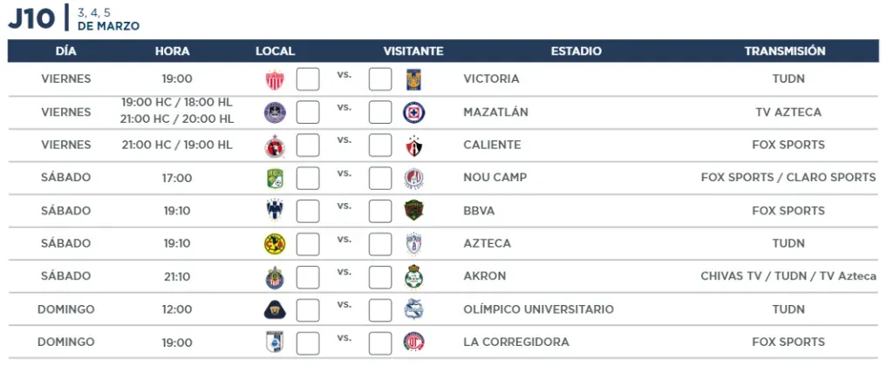Click local score box for Necaxa match

coord(308,79)
